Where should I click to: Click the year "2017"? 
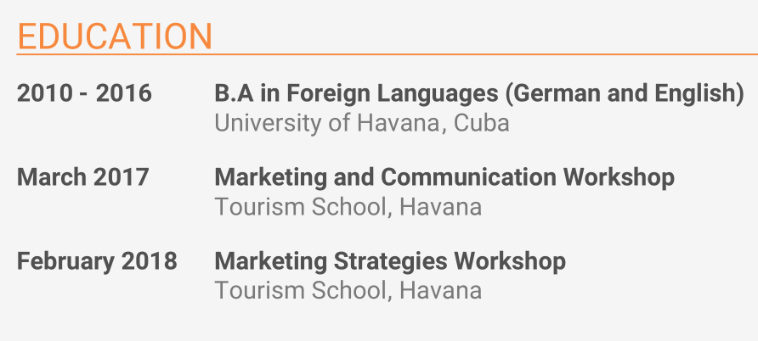coord(122,177)
